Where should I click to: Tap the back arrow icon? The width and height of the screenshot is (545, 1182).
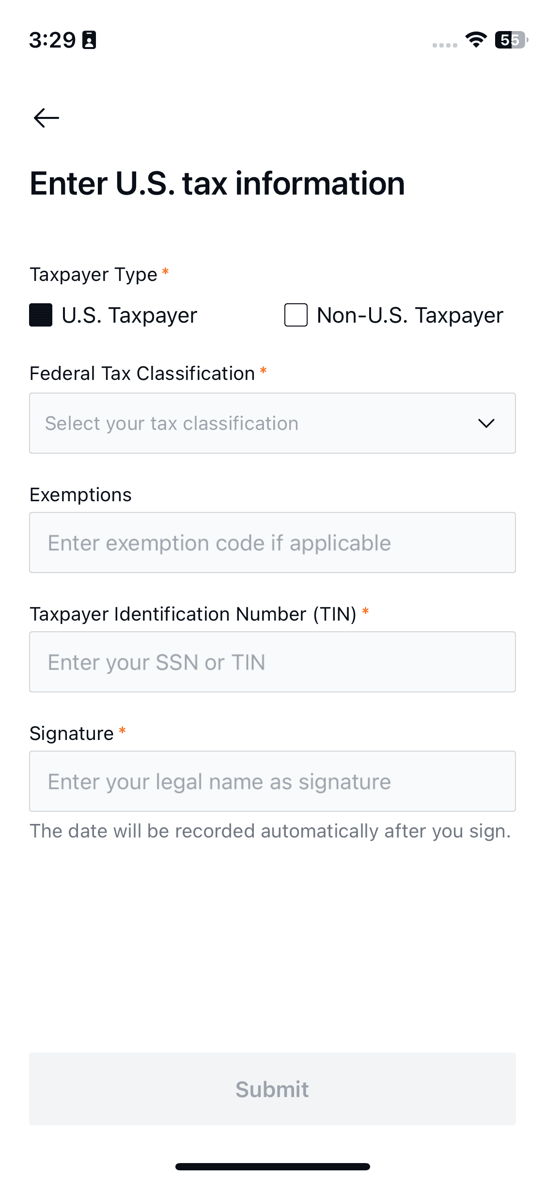pyautogui.click(x=46, y=118)
